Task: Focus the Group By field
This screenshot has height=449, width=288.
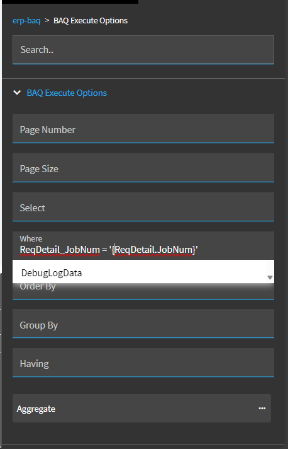Action: point(143,324)
